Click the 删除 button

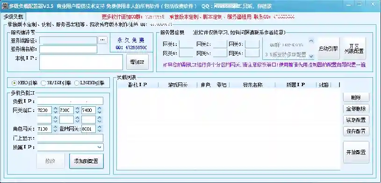pyautogui.click(x=356, y=97)
